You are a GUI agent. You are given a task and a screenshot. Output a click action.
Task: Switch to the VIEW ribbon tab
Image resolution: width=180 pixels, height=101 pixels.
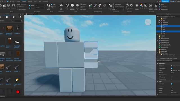coord(40,1)
